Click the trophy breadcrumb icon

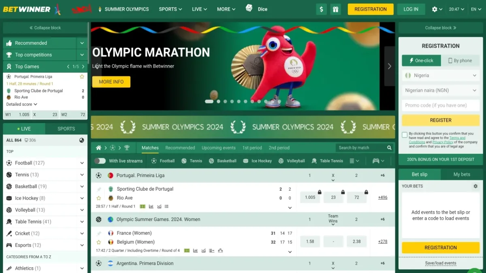pos(127,148)
